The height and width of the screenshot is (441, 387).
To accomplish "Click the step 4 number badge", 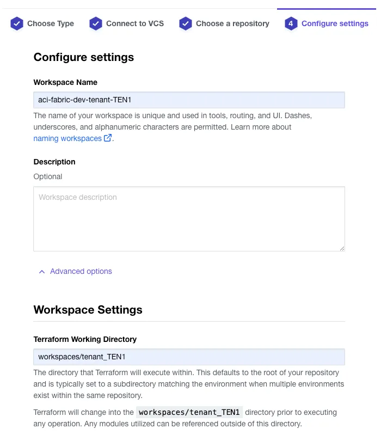I will pyautogui.click(x=291, y=23).
